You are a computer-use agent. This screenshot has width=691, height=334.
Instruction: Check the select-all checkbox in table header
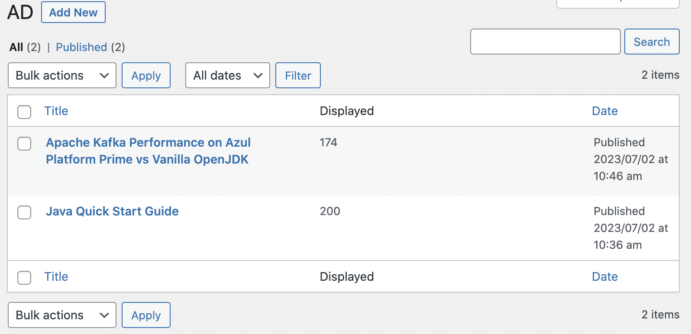click(x=24, y=112)
